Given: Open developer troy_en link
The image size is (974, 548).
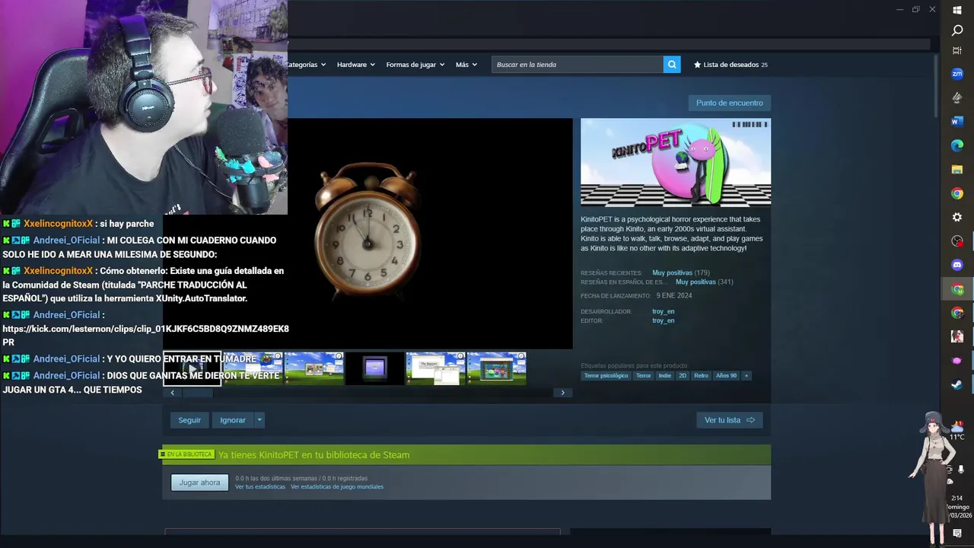Looking at the screenshot, I should pyautogui.click(x=663, y=311).
